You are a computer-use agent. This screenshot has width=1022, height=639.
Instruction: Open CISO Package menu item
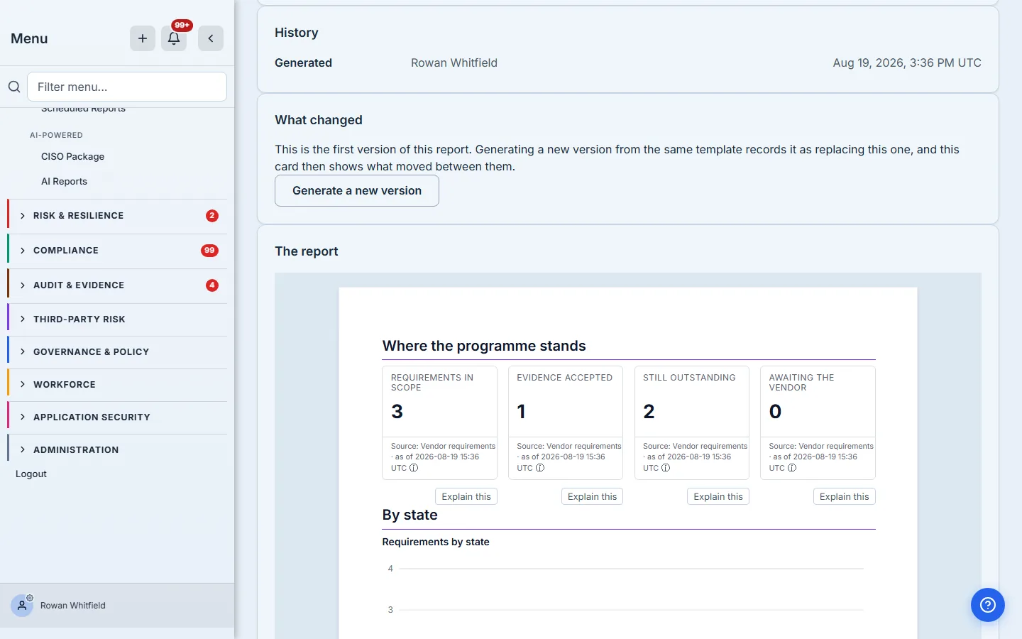72,156
